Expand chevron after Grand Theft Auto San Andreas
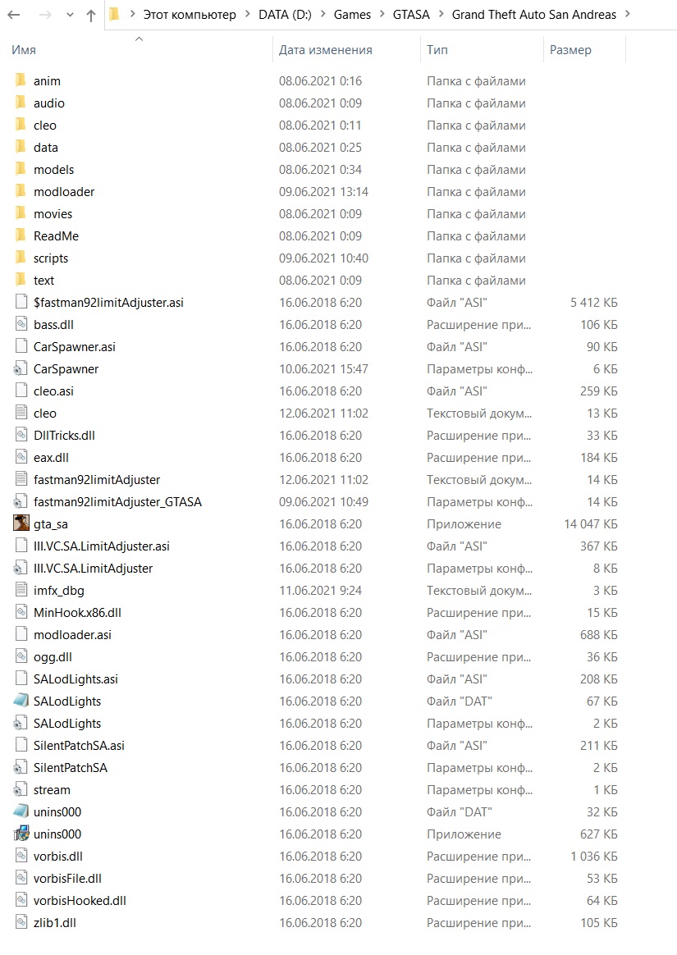Screen dimensions: 677x955 click(628, 14)
